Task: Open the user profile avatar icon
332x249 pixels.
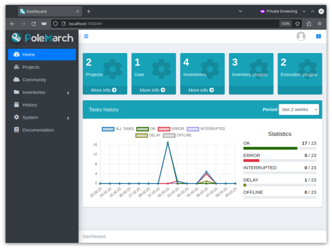Action: click(301, 36)
